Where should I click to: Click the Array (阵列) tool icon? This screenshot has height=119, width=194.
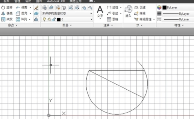pyautogui.click(x=18, y=19)
